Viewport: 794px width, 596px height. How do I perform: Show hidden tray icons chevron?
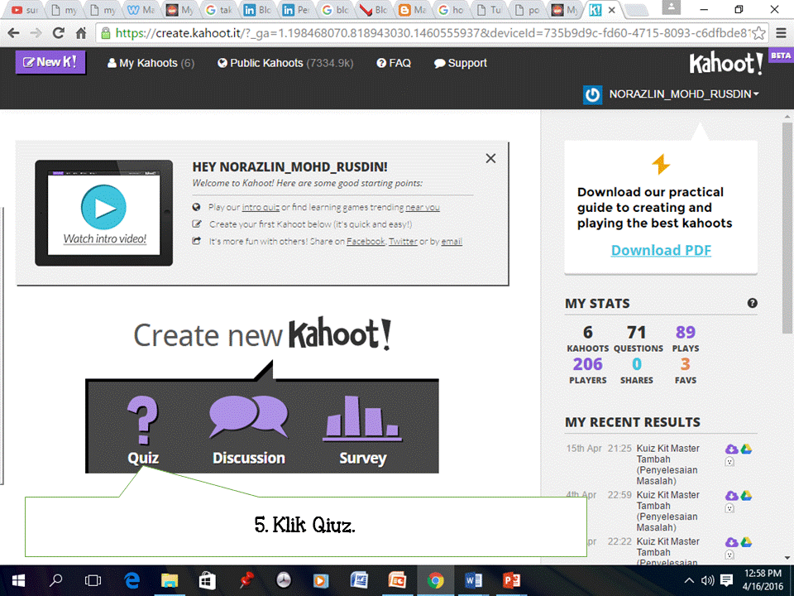689,581
